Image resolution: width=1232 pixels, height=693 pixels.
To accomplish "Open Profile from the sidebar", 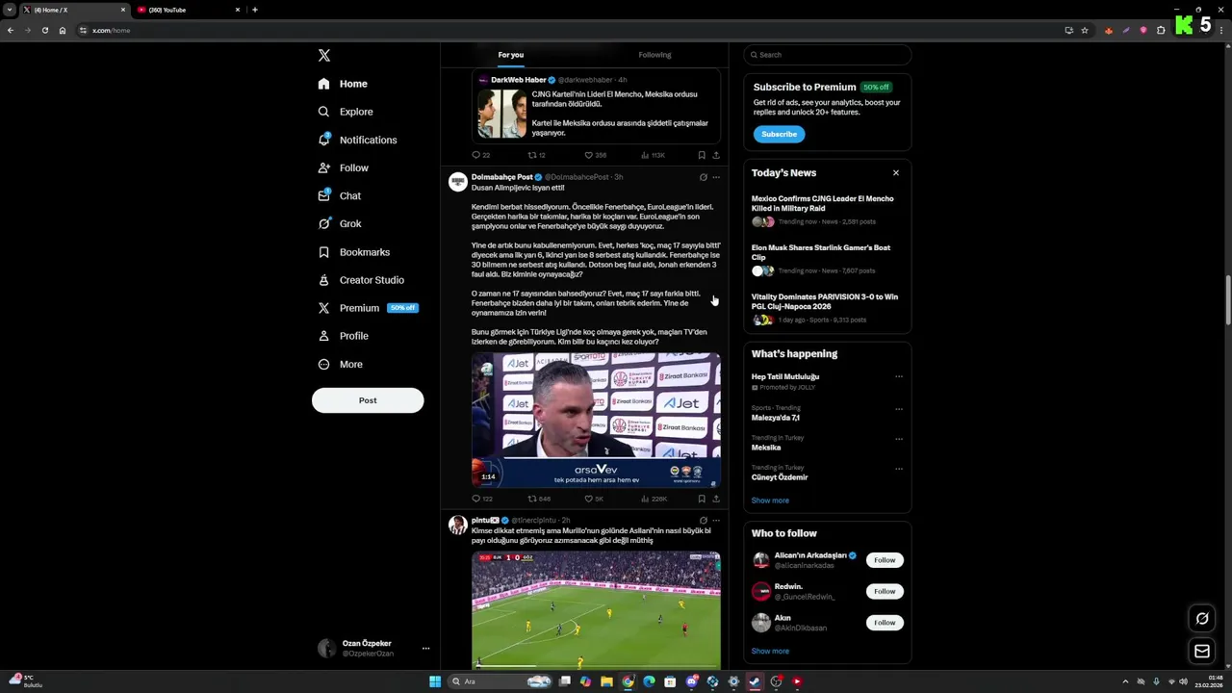I will coord(344,336).
